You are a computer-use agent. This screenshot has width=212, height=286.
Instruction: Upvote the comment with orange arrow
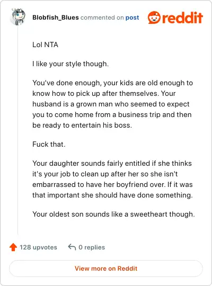[x=13, y=247]
